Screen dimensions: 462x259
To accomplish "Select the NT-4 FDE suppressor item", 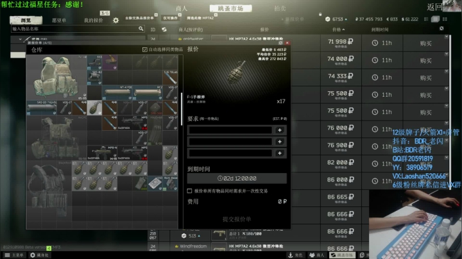I will pos(117,93).
